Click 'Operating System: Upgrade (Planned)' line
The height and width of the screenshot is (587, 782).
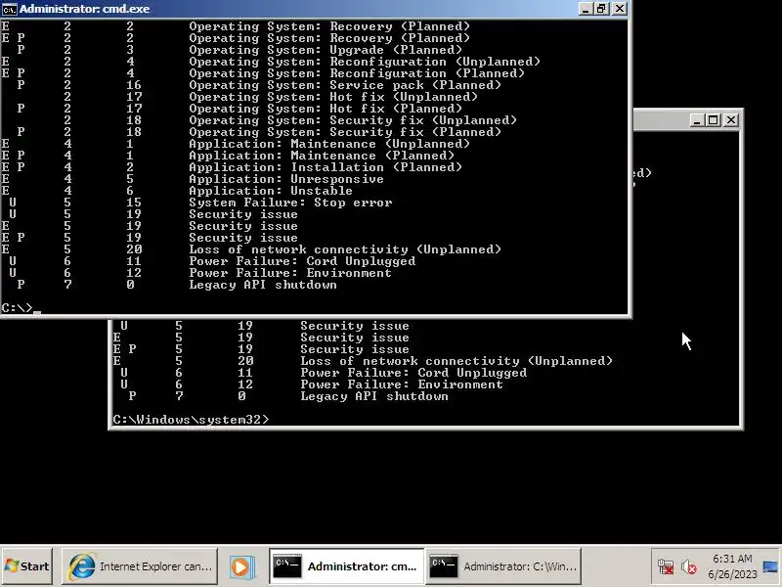pyautogui.click(x=326, y=50)
